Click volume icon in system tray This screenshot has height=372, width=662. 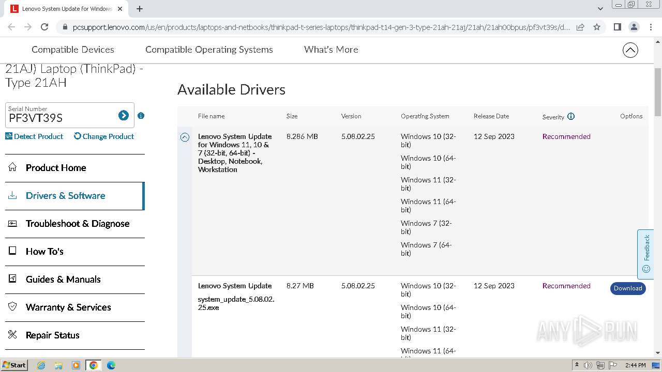588,365
